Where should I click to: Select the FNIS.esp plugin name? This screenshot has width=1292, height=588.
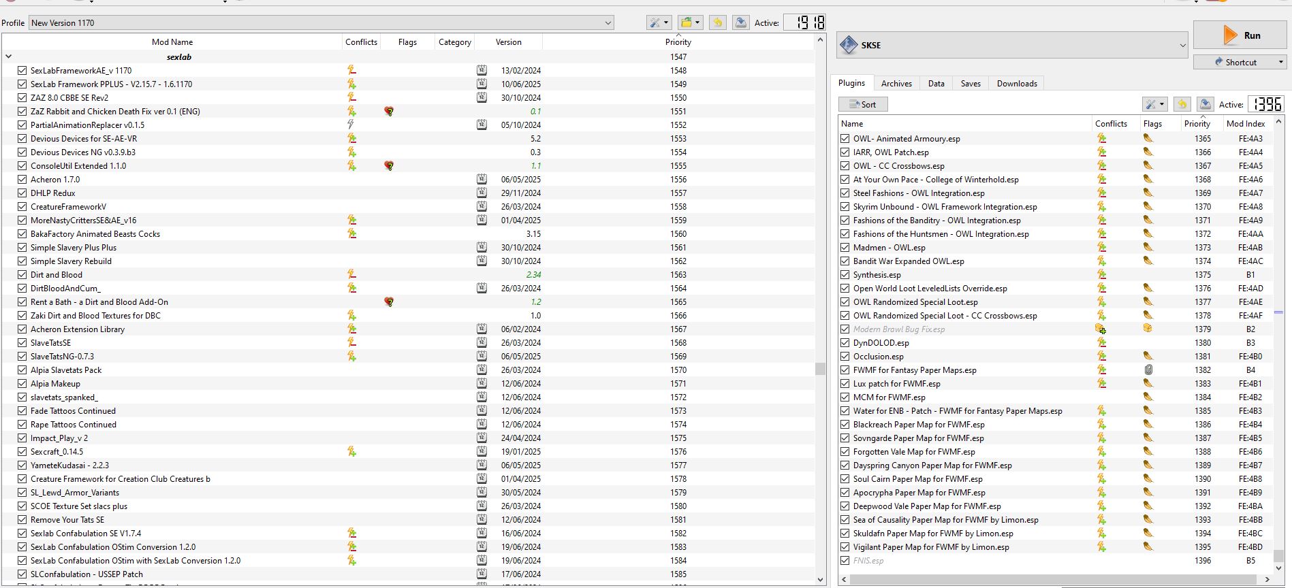(868, 561)
